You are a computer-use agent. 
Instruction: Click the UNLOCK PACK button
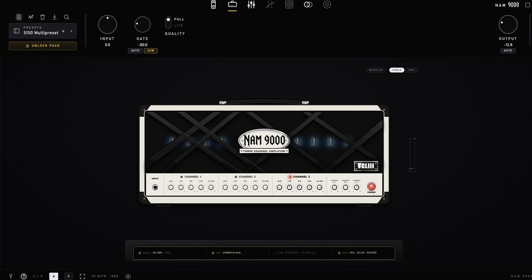pos(43,46)
